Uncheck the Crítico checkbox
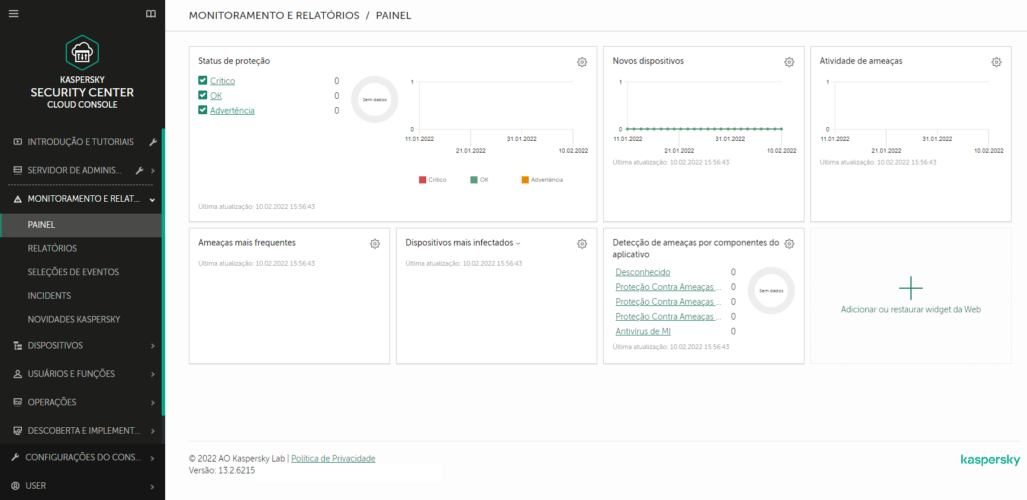 click(203, 80)
